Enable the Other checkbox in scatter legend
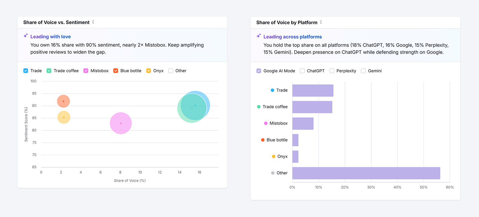This screenshot has width=479, height=217. click(171, 71)
